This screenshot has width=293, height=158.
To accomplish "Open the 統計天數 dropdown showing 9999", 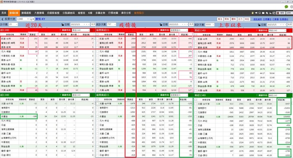I will click(x=213, y=25).
